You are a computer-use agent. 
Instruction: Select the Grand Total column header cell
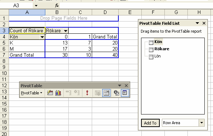click(x=105, y=37)
